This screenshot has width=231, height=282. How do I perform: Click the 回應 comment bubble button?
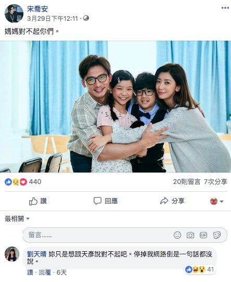point(106,201)
